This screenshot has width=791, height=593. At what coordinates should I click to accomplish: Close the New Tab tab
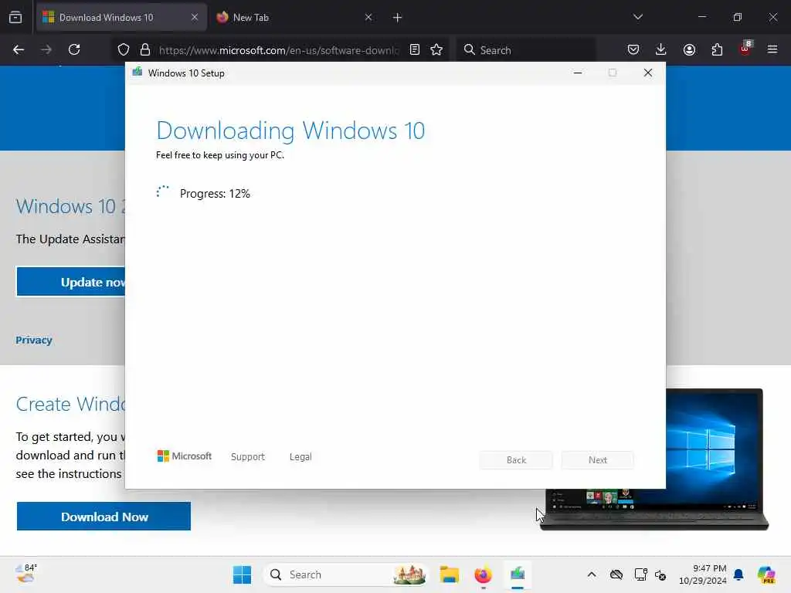point(368,18)
